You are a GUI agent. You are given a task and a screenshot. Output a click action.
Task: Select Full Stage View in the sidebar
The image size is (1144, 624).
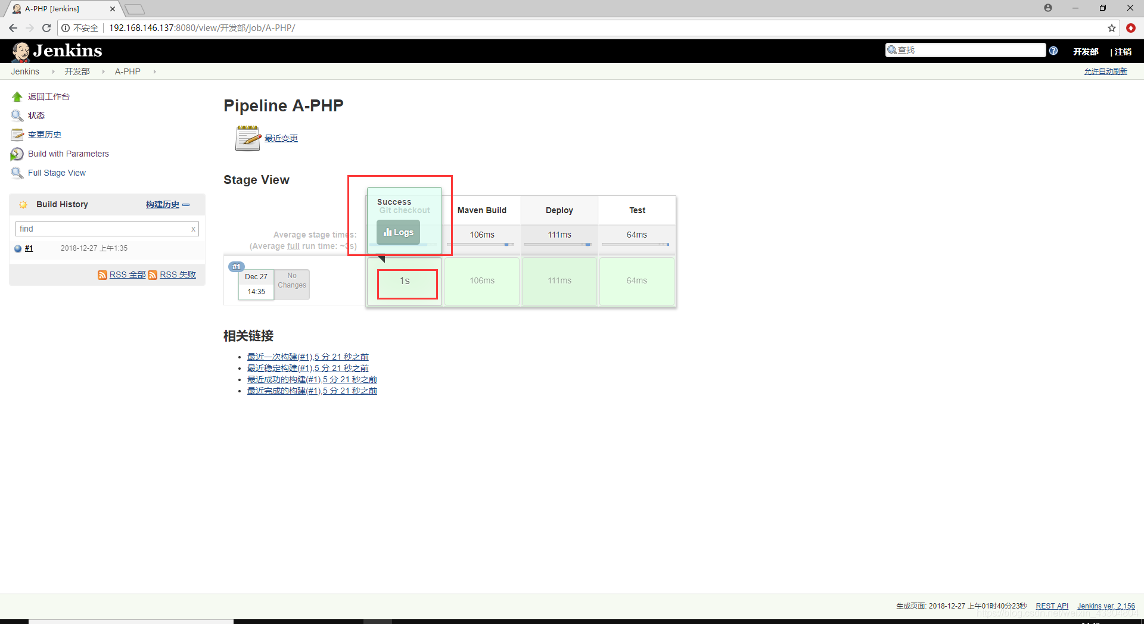(x=57, y=173)
